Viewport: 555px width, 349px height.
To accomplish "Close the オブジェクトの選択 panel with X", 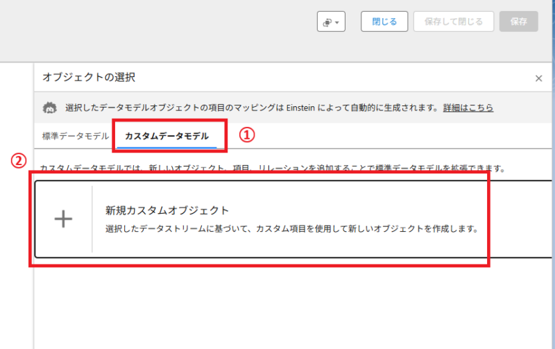I will [538, 78].
